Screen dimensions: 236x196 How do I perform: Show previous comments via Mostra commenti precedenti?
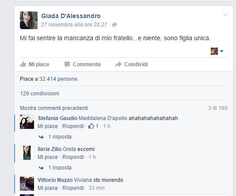pos(54,108)
